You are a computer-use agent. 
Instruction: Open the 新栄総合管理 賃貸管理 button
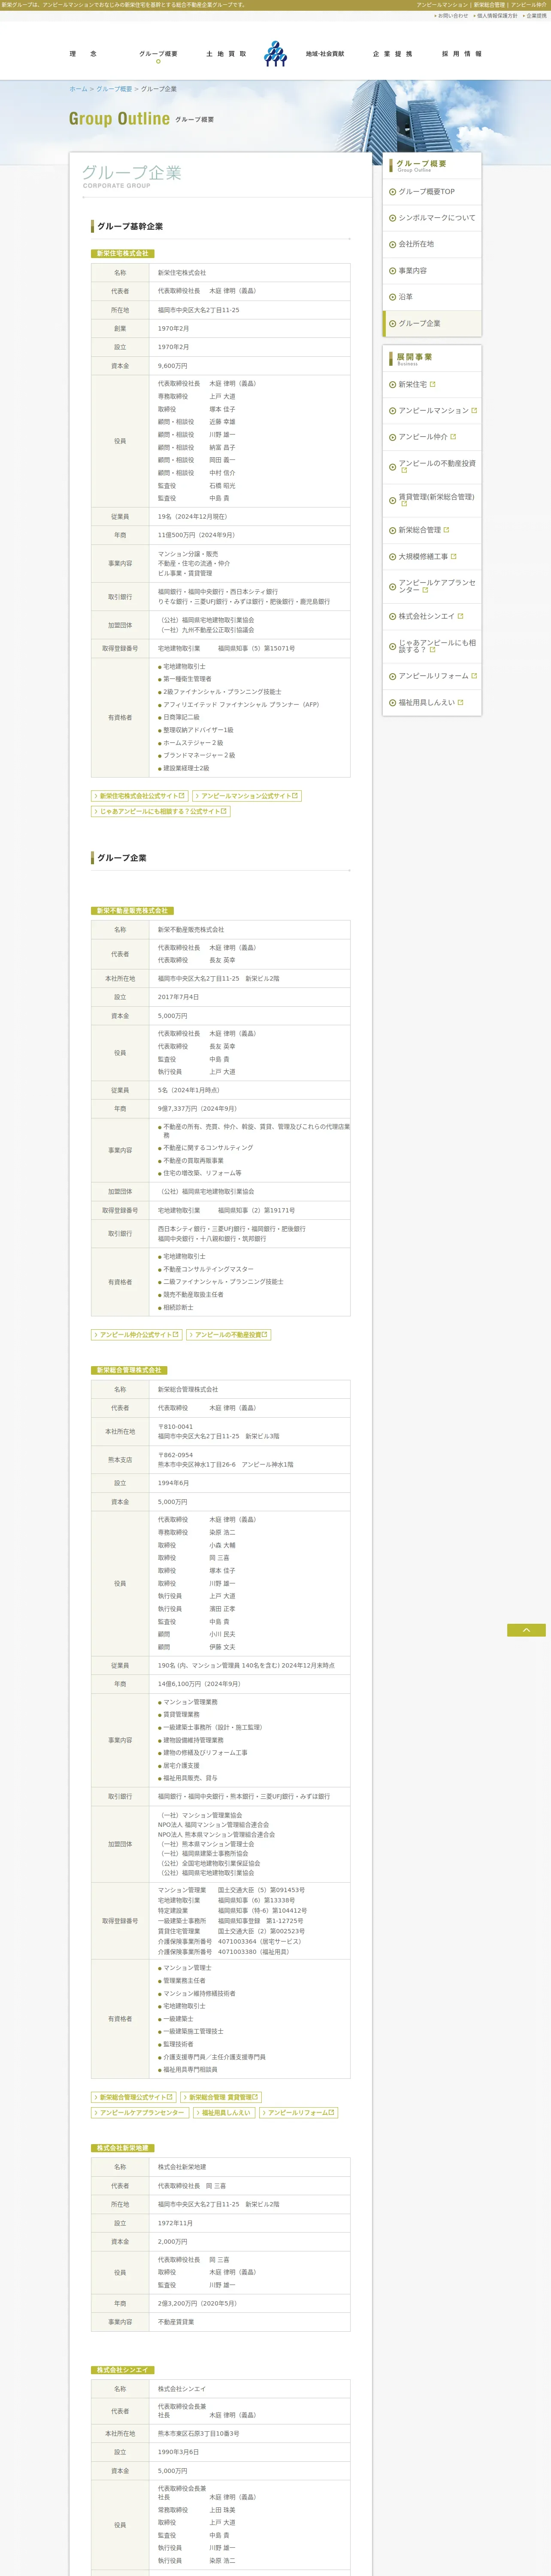pyautogui.click(x=221, y=2097)
